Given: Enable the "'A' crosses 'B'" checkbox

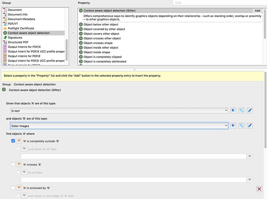Looking at the screenshot, I should tap(13, 164).
